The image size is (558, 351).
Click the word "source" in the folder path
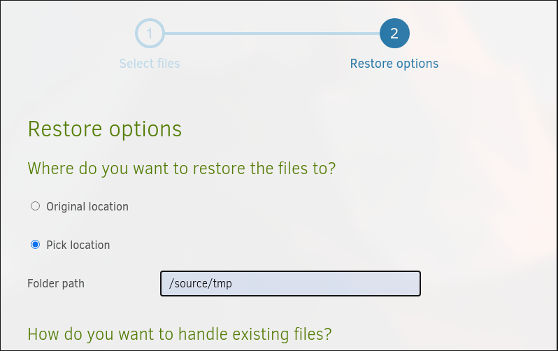tap(191, 283)
